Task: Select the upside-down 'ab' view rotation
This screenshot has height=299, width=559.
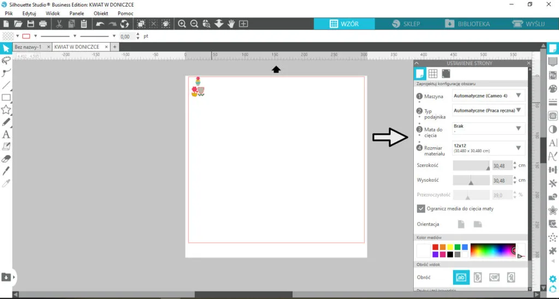Action: (x=494, y=277)
